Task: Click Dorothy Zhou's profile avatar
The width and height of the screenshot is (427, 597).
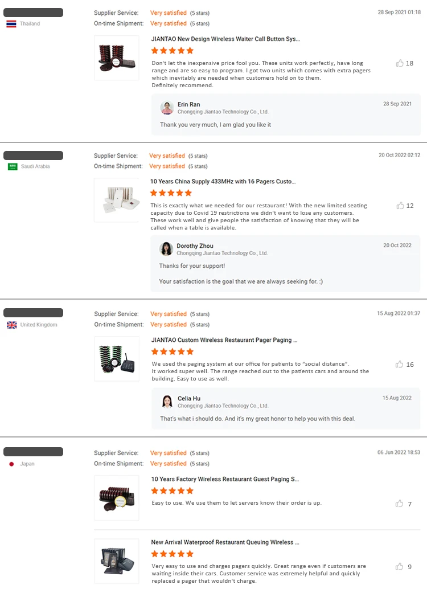Action: (x=166, y=249)
